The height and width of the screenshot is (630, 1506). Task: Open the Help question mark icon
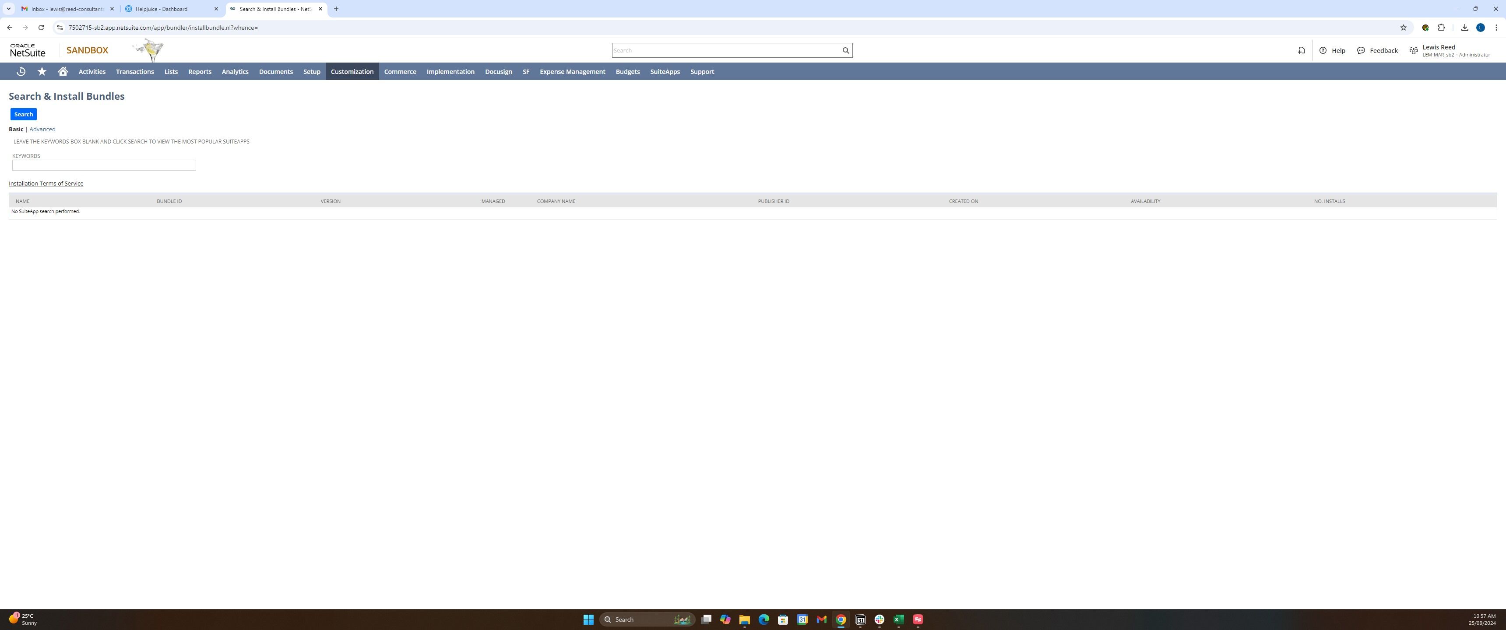coord(1323,50)
